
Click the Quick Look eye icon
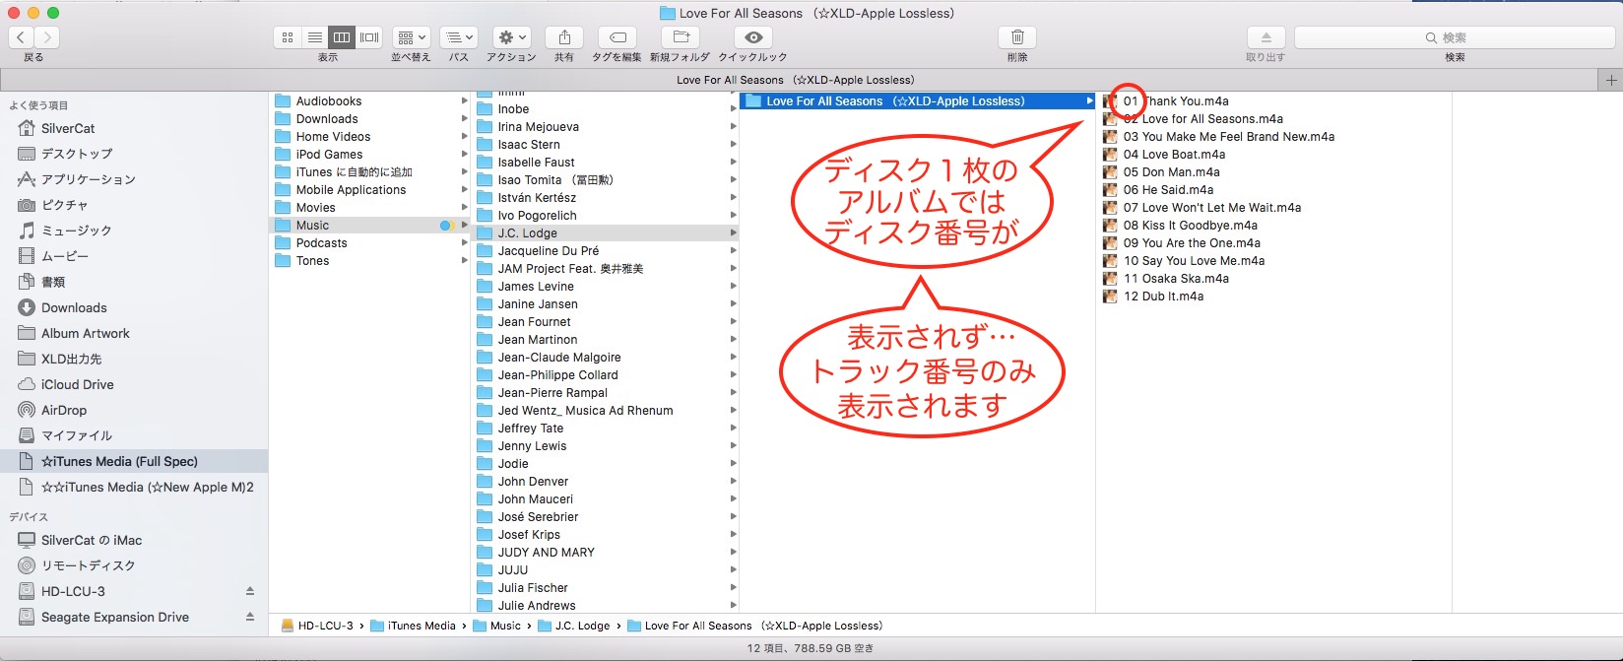click(753, 37)
